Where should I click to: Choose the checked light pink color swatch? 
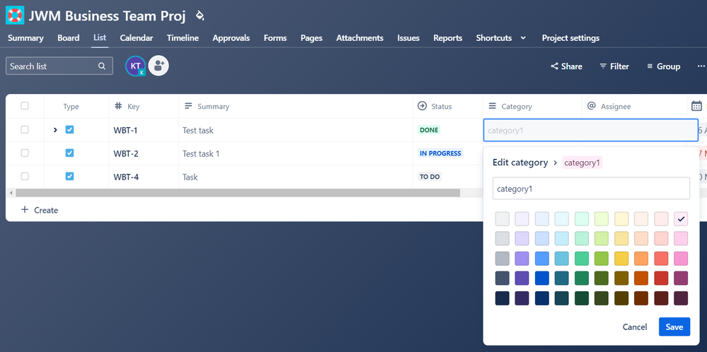tap(682, 219)
